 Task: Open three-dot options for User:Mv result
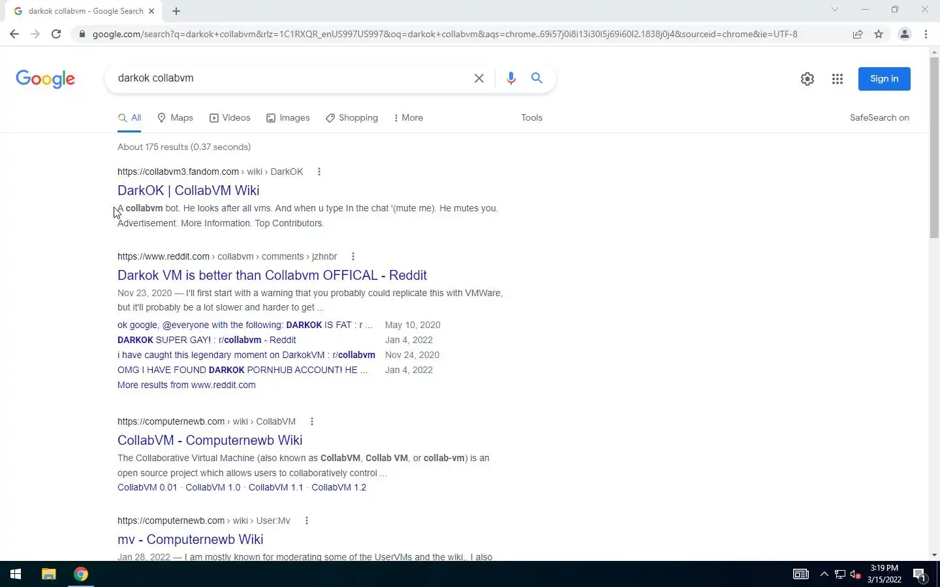(x=306, y=521)
